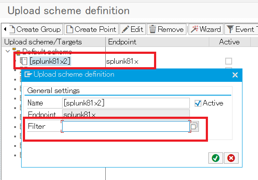This screenshot has width=258, height=180.
Task: Open the Filter multiple selection icon
Action: coord(194,126)
